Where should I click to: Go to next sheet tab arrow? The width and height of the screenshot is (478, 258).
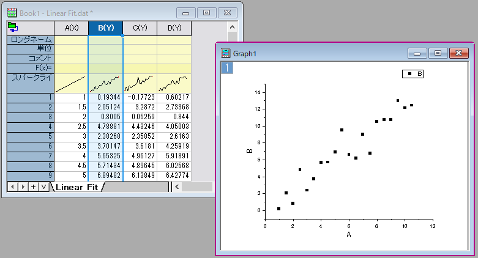click(x=23, y=186)
